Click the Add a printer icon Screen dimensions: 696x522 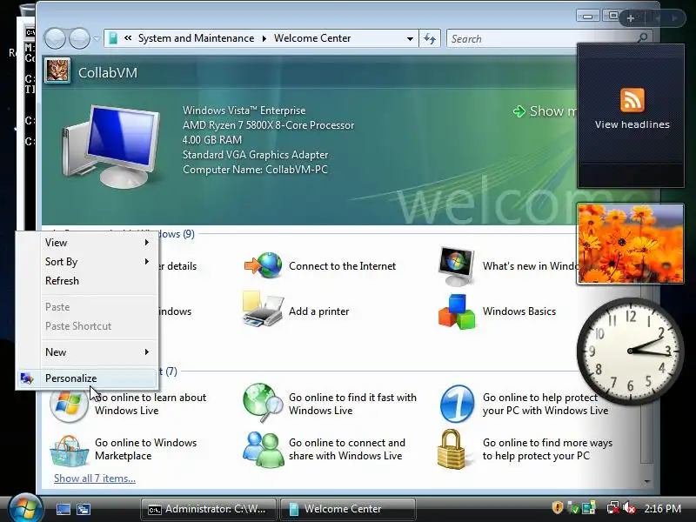[x=263, y=310]
